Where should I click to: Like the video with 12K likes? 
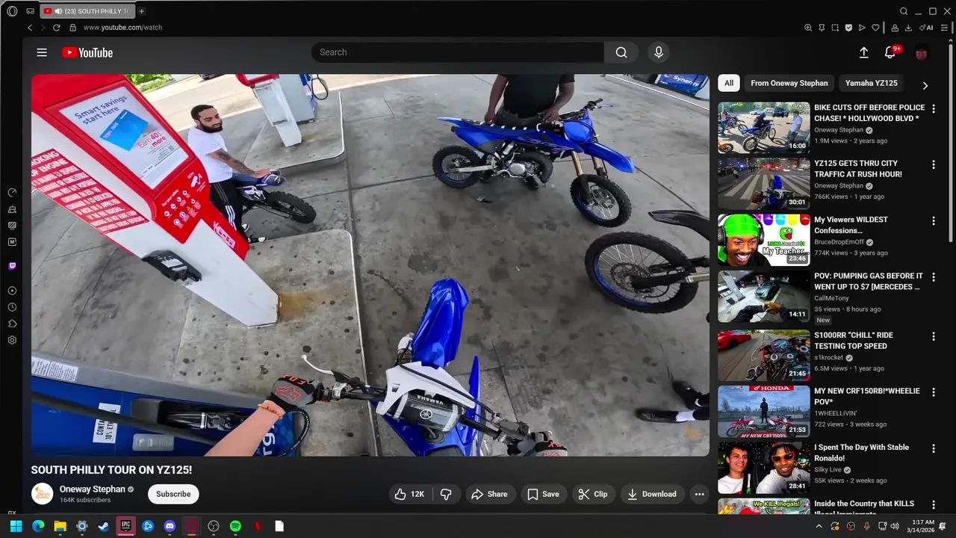click(409, 494)
